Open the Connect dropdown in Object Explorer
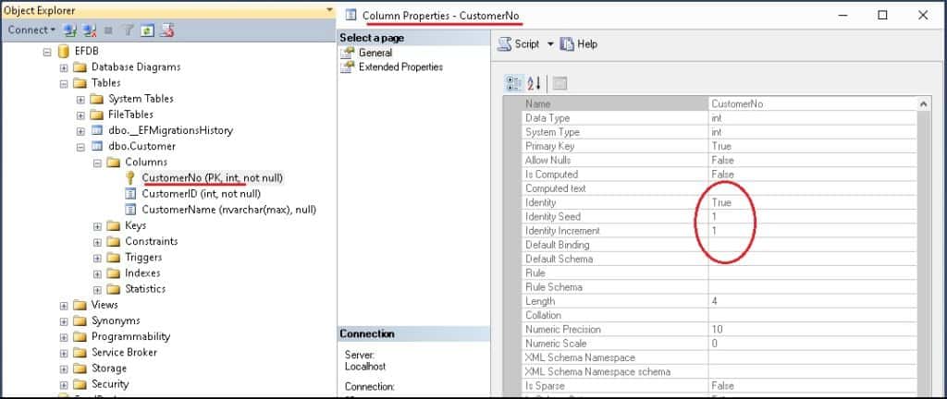The image size is (947, 399). 31,30
